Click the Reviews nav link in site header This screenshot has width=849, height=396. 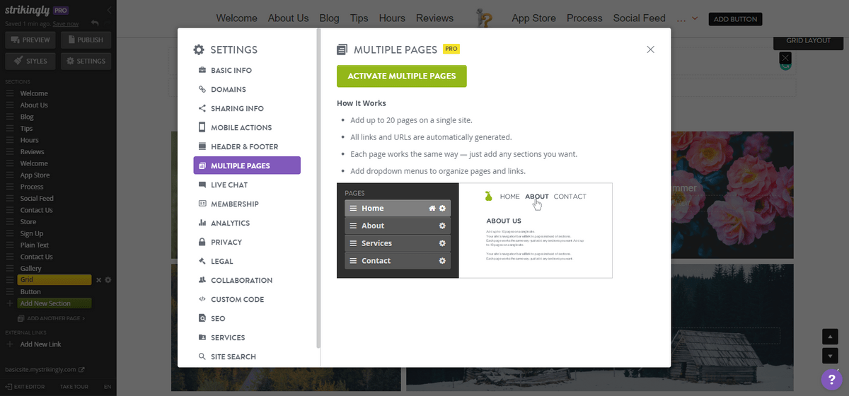click(434, 18)
